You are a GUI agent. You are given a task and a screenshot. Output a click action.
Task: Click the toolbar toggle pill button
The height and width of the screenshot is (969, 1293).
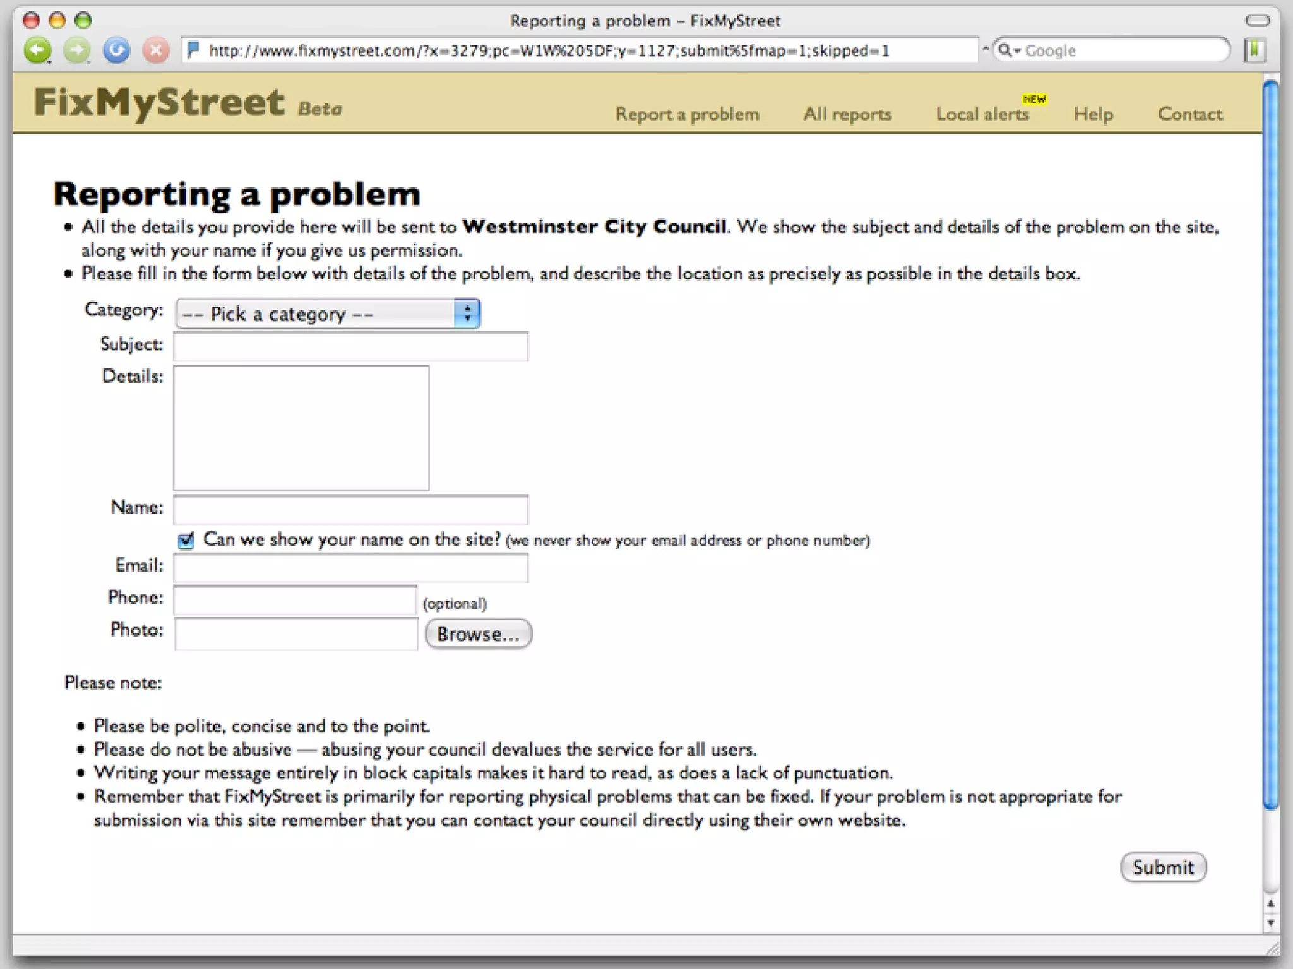click(1257, 21)
